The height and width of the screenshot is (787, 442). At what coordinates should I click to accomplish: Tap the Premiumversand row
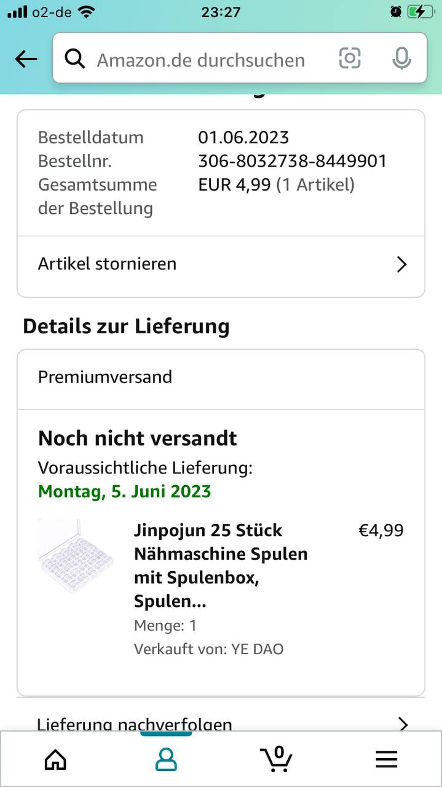click(105, 377)
